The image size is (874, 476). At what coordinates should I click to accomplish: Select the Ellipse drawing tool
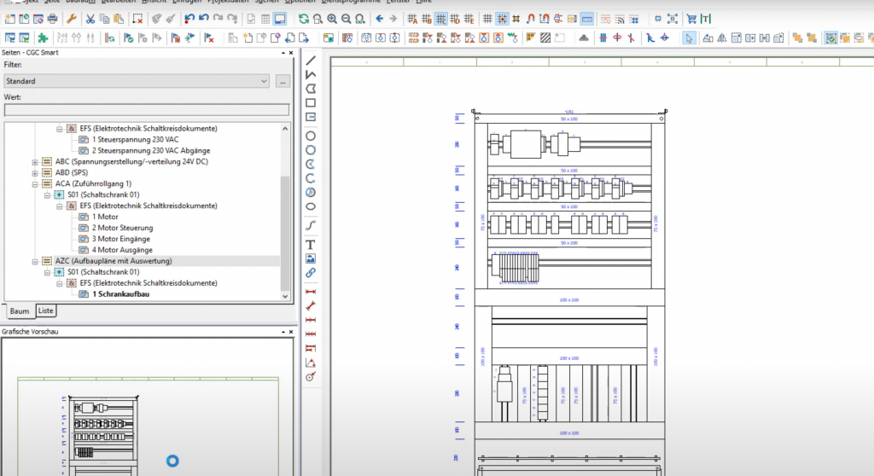[x=311, y=206]
